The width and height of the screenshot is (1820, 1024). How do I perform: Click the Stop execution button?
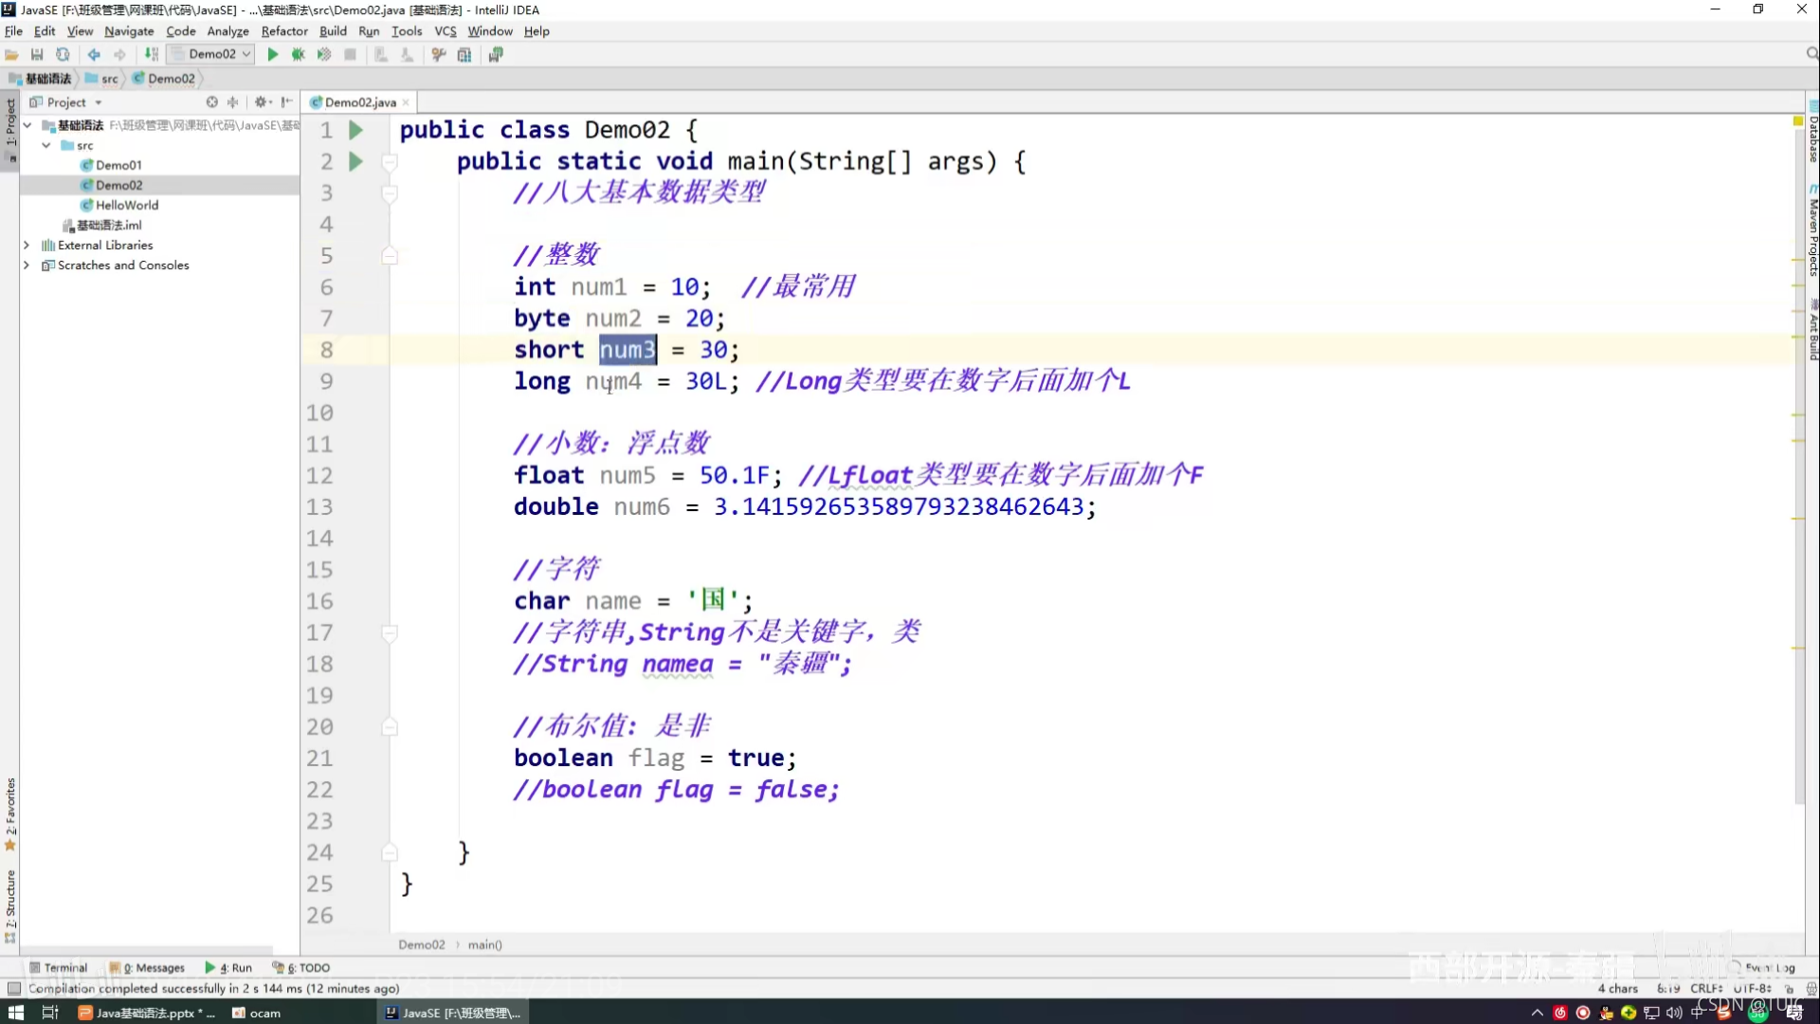(350, 54)
